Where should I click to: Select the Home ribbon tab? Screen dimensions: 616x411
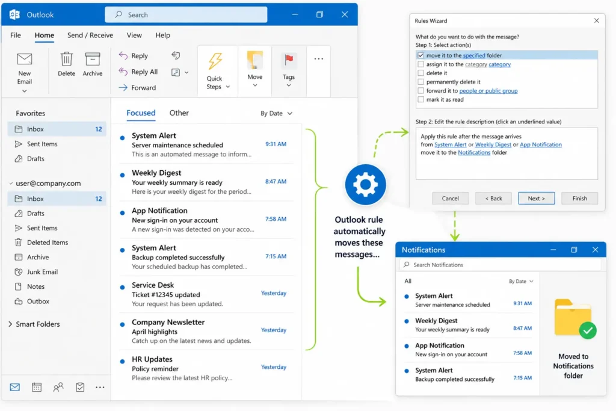click(x=45, y=36)
